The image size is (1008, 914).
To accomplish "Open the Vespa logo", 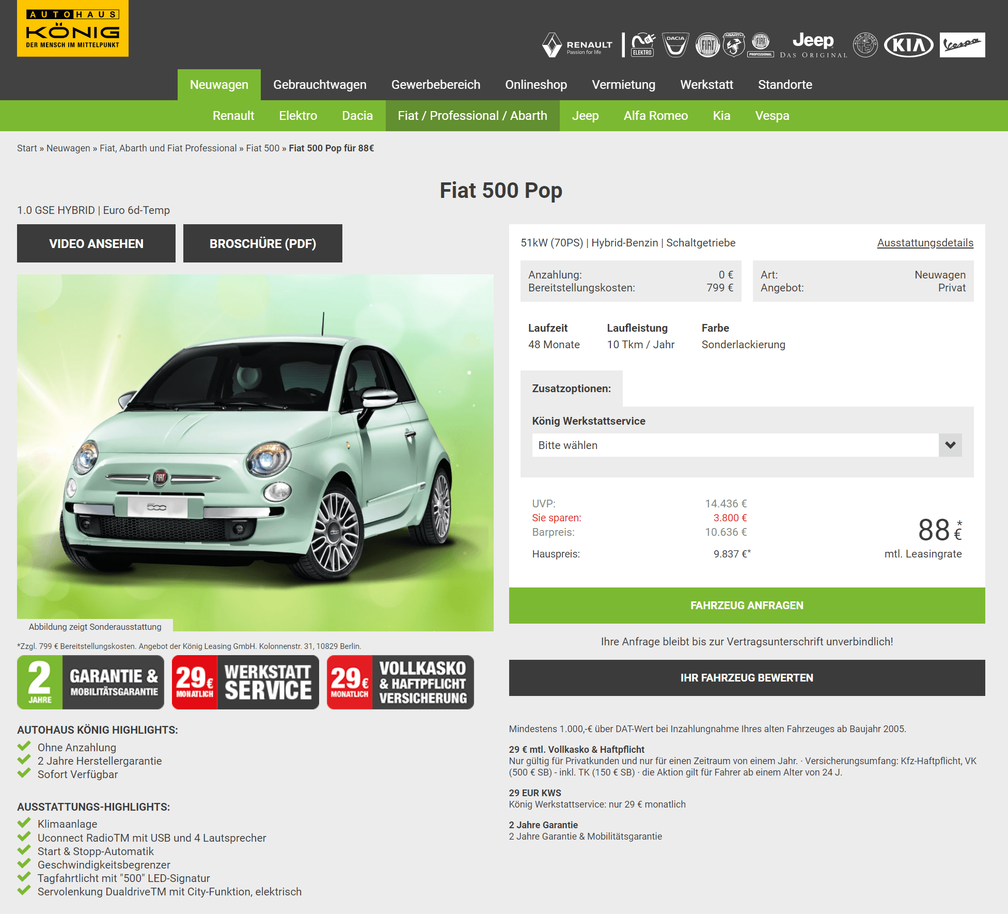I will coord(963,45).
